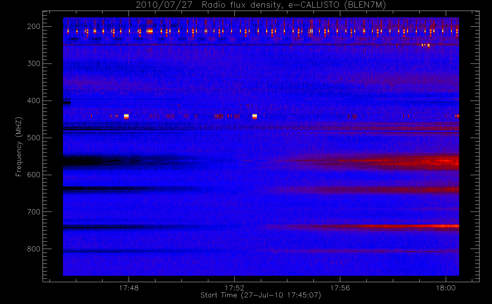Image resolution: width=492 pixels, height=304 pixels.
Task: Click the 17:48 time tick label
Action: click(129, 288)
